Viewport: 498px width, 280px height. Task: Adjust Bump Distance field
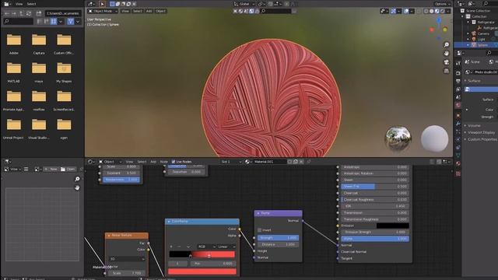[x=278, y=244]
